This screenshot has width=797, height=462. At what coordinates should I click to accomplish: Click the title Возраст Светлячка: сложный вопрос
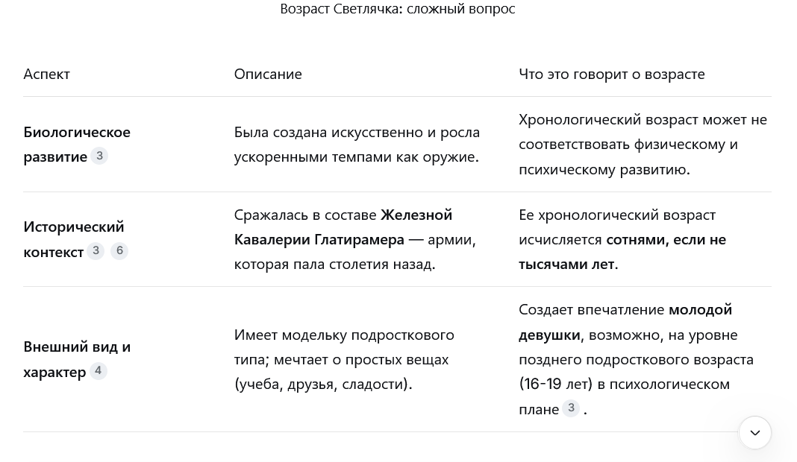[x=398, y=9]
